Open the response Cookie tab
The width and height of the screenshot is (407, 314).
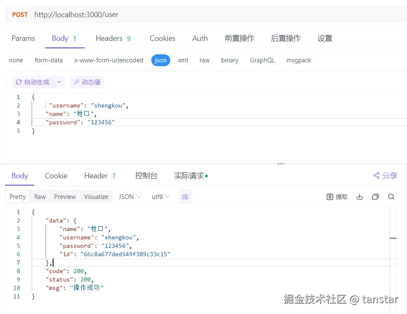pyautogui.click(x=56, y=176)
